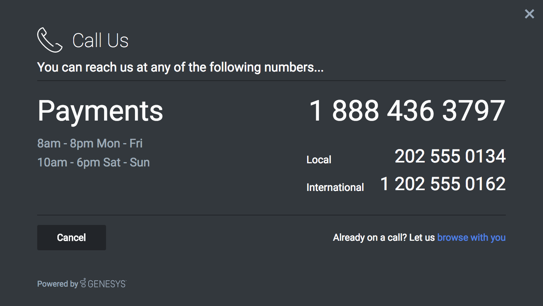Viewport: 543px width, 306px height.
Task: Open the browse with you link
Action: click(471, 238)
